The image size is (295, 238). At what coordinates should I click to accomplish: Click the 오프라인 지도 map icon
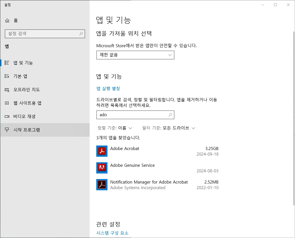click(x=7, y=90)
